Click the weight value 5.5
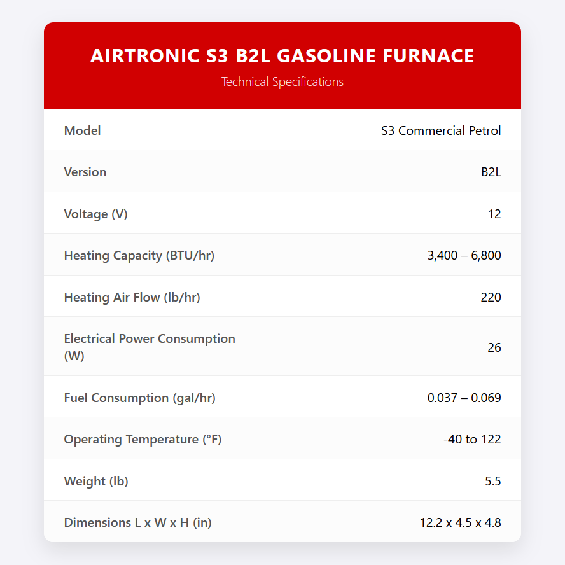 (x=492, y=482)
